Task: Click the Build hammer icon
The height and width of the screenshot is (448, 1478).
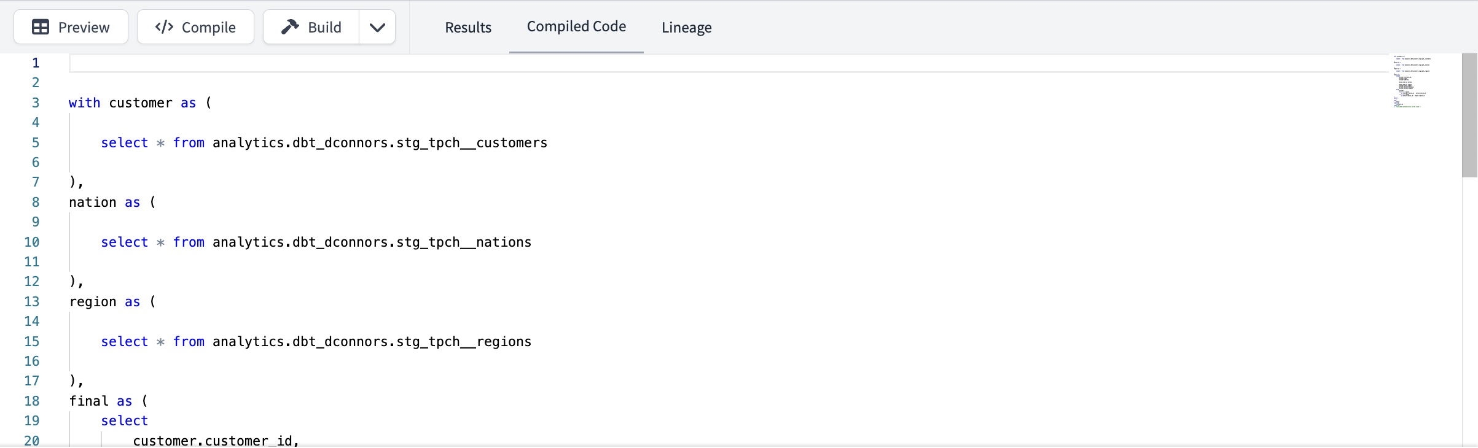Action: click(x=289, y=26)
